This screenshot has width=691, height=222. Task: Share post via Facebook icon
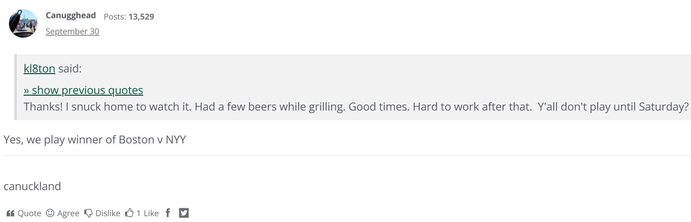[168, 213]
